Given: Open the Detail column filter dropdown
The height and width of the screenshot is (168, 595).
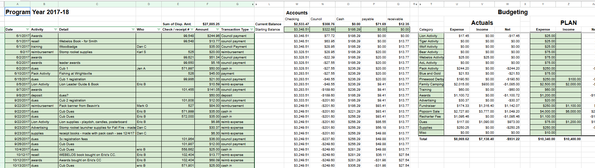Looking at the screenshot, I should pos(133,30).
